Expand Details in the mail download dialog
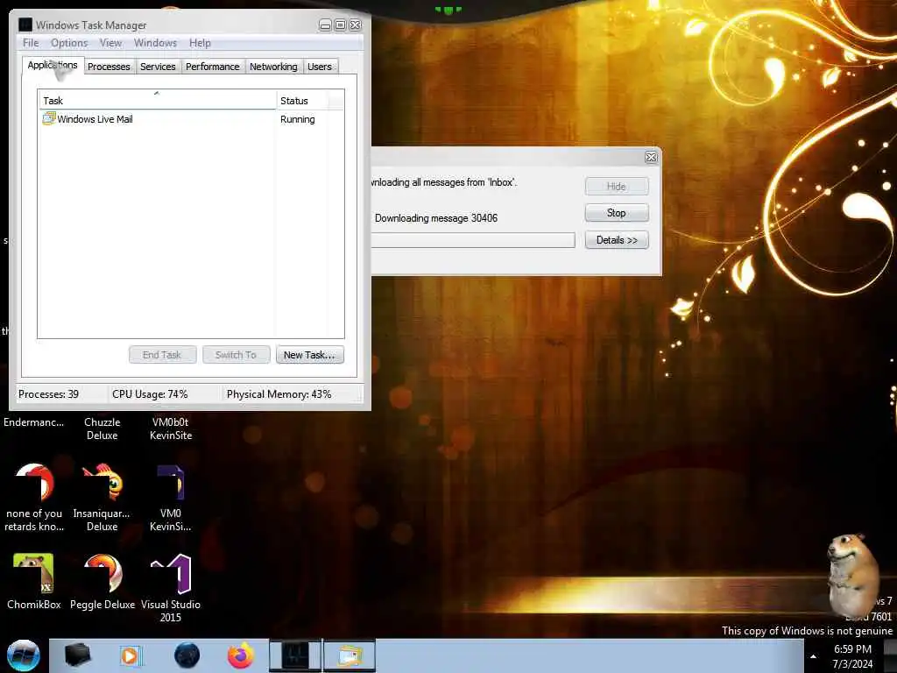This screenshot has height=673, width=897. tap(617, 240)
